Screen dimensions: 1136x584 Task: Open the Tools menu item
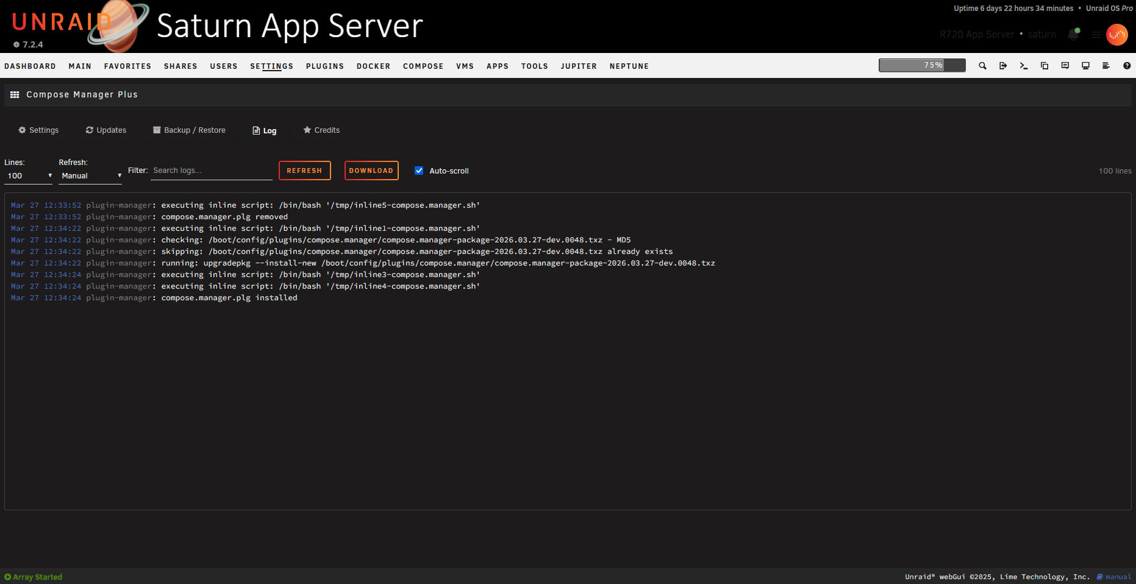click(x=535, y=66)
